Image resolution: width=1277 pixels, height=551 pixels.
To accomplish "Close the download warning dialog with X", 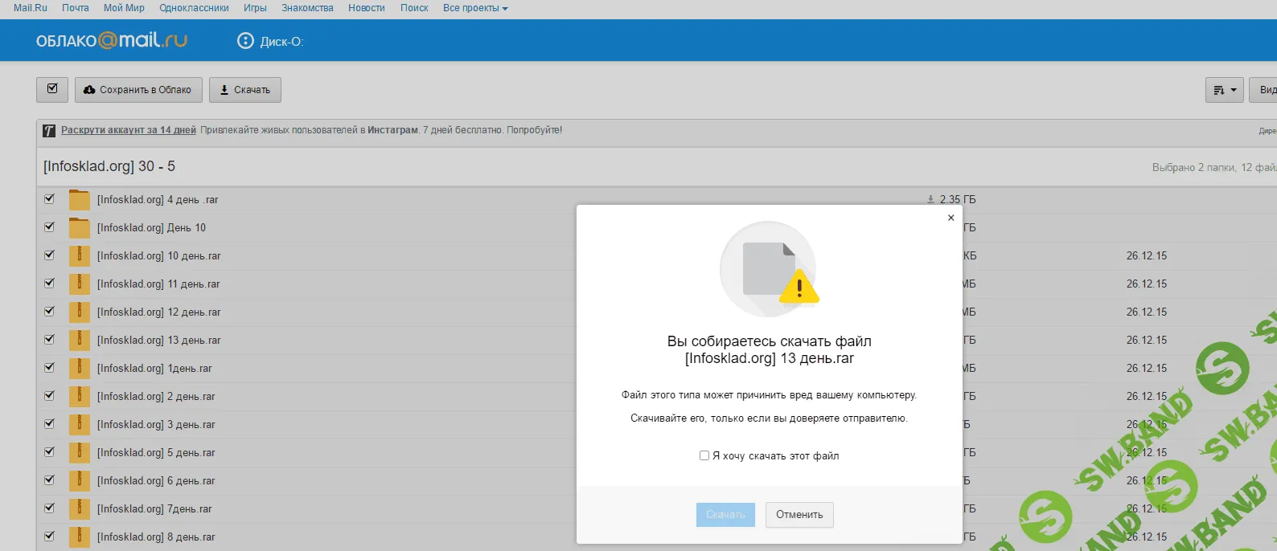I will (x=951, y=218).
